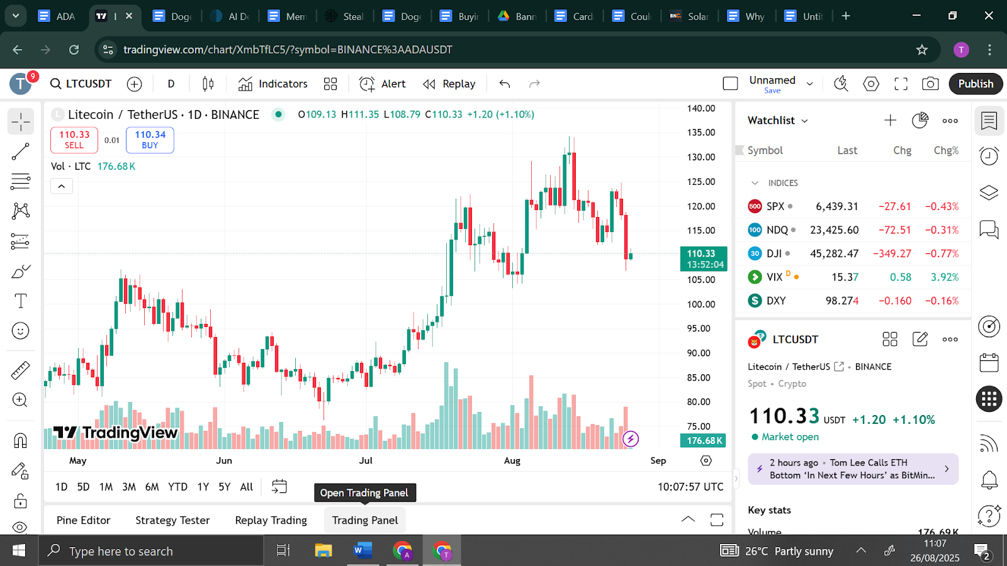This screenshot has height=566, width=1007.
Task: Set the time range to All
Action: [247, 487]
